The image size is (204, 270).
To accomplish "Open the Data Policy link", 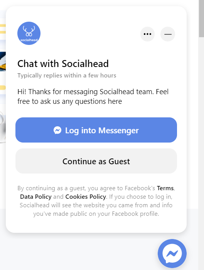I will 35,197.
